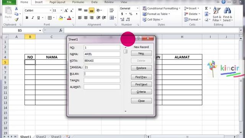The image size is (245, 138).
Task: Center text horizontally
Action: 86,18
